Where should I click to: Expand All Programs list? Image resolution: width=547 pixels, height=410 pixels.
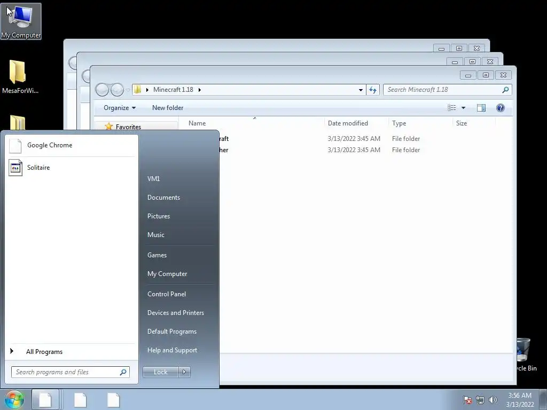tap(72, 351)
